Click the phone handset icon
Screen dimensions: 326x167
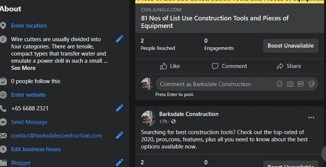coord(3,108)
